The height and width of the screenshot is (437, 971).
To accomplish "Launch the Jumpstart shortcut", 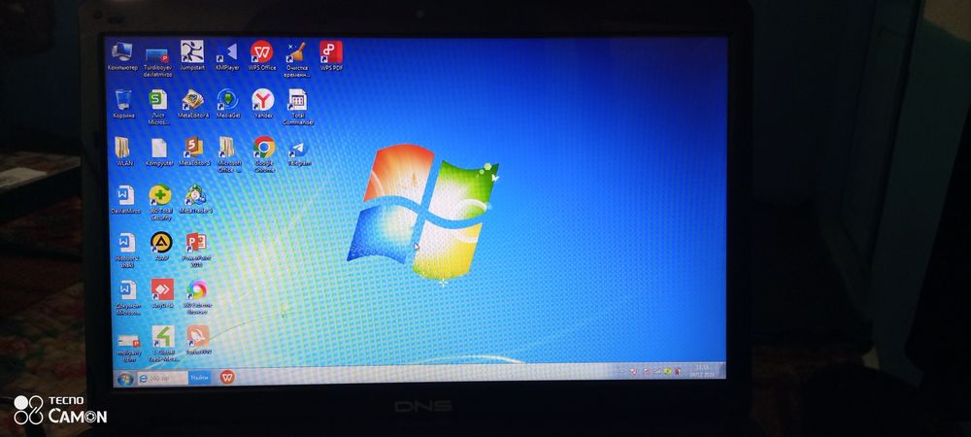I will 192,55.
